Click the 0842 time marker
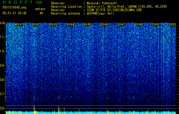This screenshot has height=114, width=179. click(x=36, y=25)
